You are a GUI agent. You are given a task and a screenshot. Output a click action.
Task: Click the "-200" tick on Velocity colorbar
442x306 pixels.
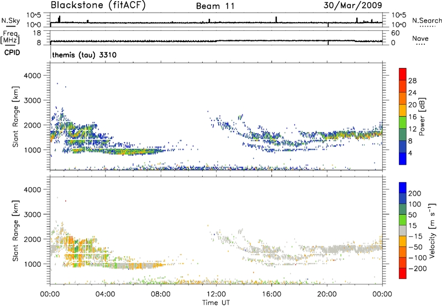tap(417, 268)
